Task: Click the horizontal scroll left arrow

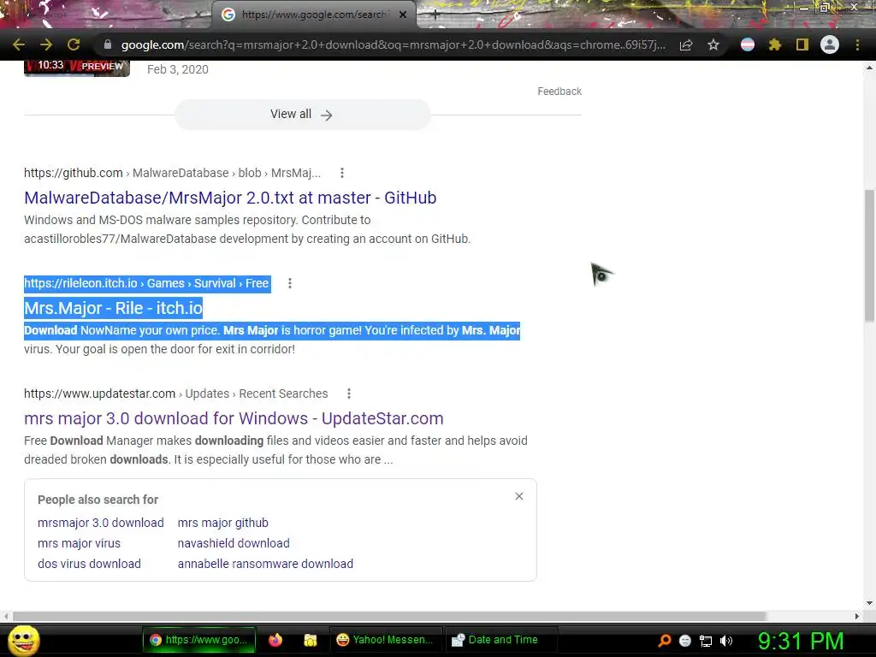Action: pyautogui.click(x=6, y=616)
